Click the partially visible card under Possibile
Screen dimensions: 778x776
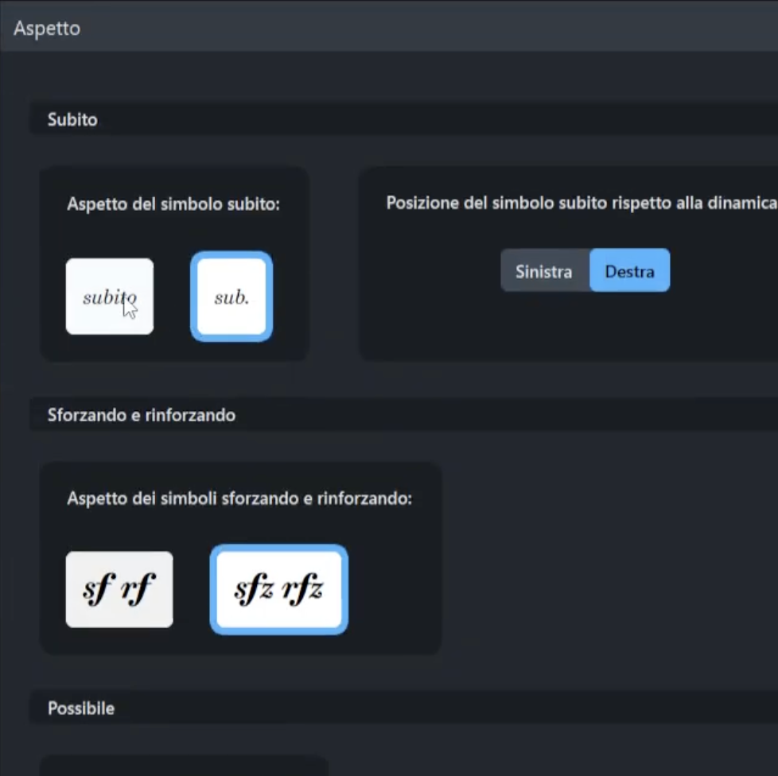pos(183,765)
